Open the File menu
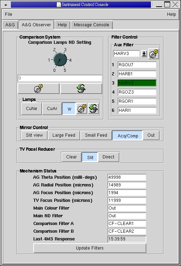181x266 pixels. pos(8,14)
